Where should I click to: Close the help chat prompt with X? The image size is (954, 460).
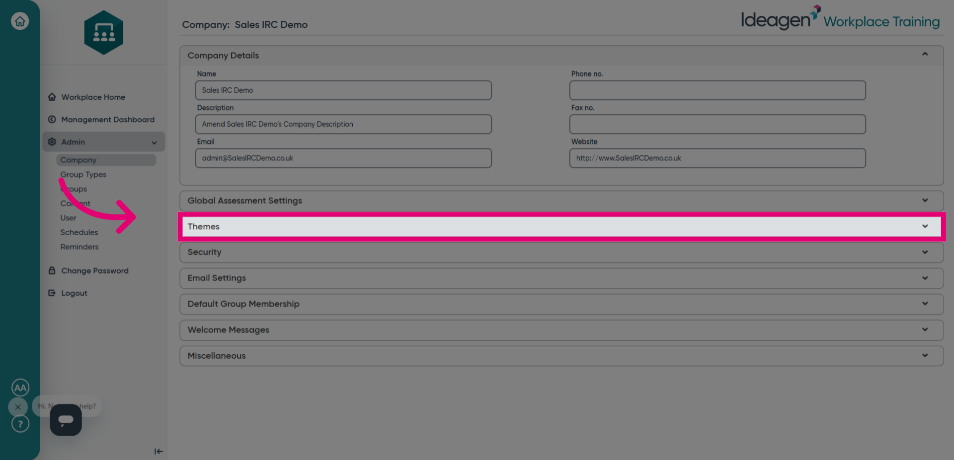(x=18, y=407)
